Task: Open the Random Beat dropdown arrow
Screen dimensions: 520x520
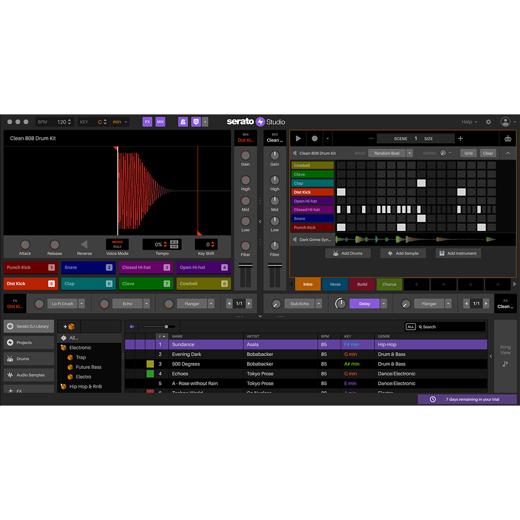Action: (x=409, y=153)
